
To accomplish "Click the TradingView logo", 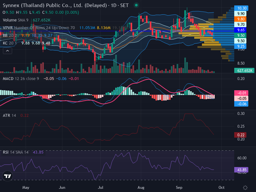I will tap(7, 176).
